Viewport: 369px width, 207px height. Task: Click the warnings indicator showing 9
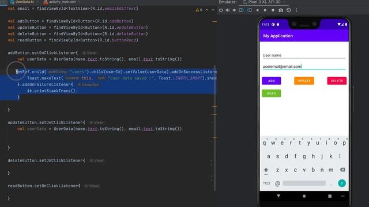click(199, 10)
